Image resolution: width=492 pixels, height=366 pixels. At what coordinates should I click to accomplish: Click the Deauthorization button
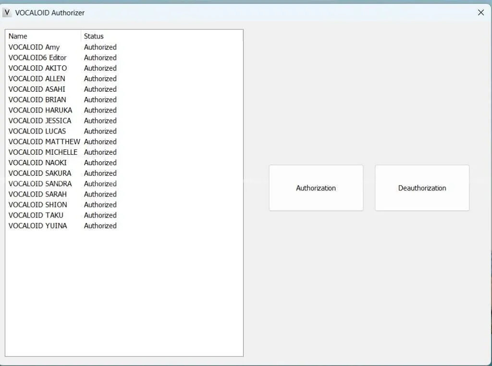click(x=422, y=188)
